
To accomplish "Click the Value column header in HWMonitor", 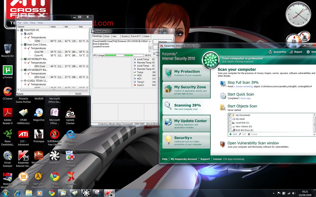I will (56, 27).
